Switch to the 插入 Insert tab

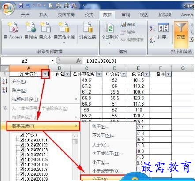click(x=43, y=15)
